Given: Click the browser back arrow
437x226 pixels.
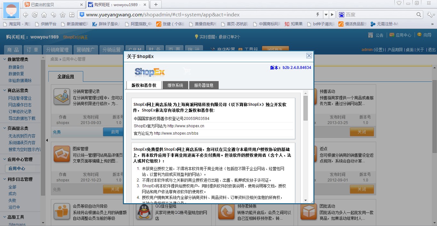Looking at the screenshot, I should click(x=25, y=15).
